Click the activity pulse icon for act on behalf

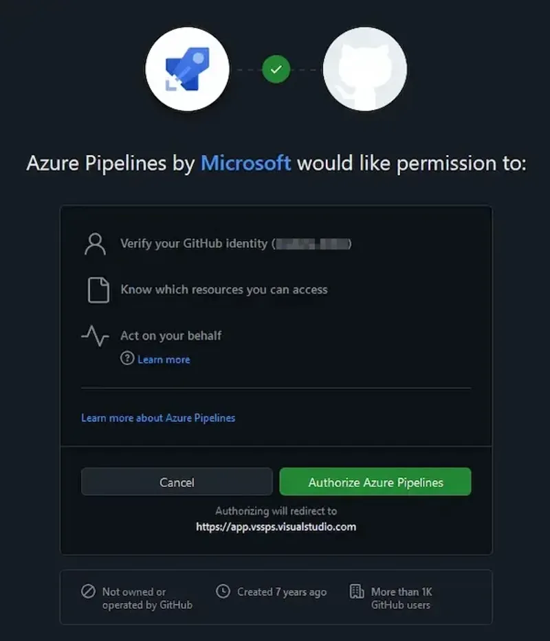point(95,336)
